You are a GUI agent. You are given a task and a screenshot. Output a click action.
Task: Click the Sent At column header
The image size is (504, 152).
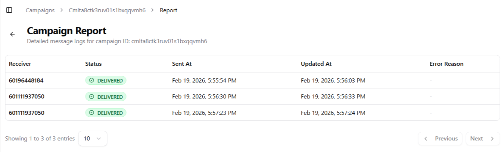(182, 64)
